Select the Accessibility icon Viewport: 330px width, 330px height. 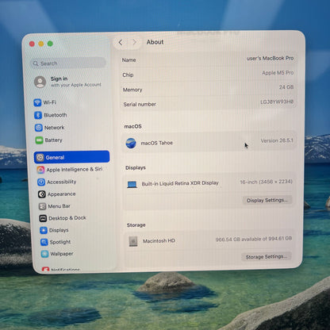[x=41, y=182]
